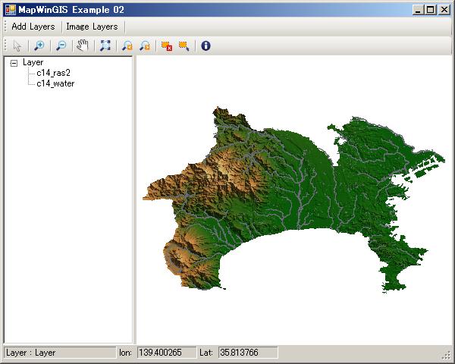Screen dimensions: 455x364
Task: Activate the Zoom In tool
Action: [x=39, y=45]
